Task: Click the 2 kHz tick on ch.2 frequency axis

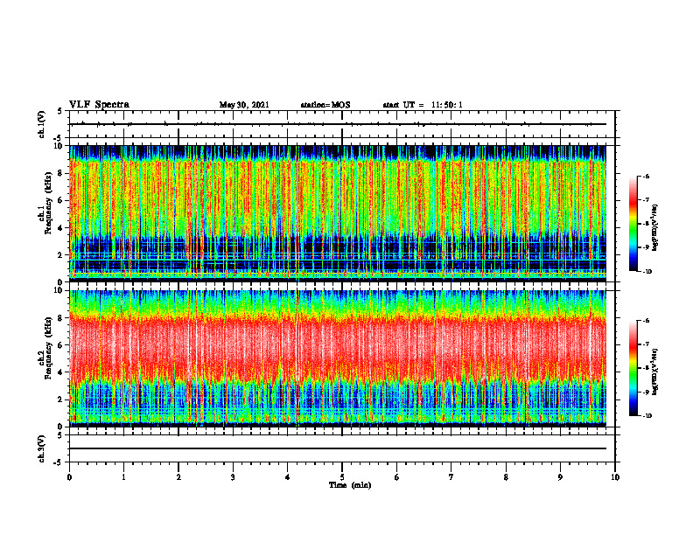Action: pos(61,400)
